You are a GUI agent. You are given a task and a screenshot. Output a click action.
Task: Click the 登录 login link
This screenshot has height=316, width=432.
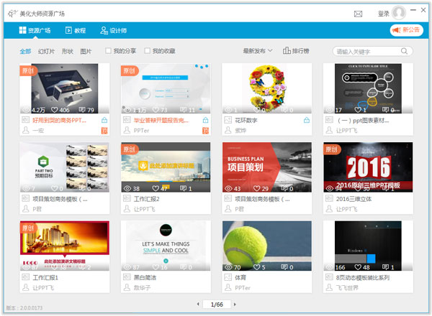[x=383, y=14]
